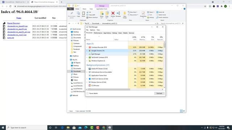This screenshot has height=130, width=232.
Task: Download chromedriver_win32.zip link
Action: [17, 35]
